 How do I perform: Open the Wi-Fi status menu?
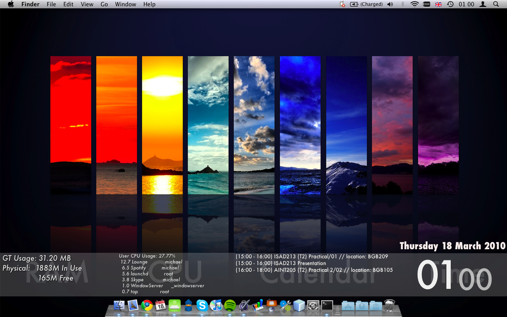tap(414, 4)
